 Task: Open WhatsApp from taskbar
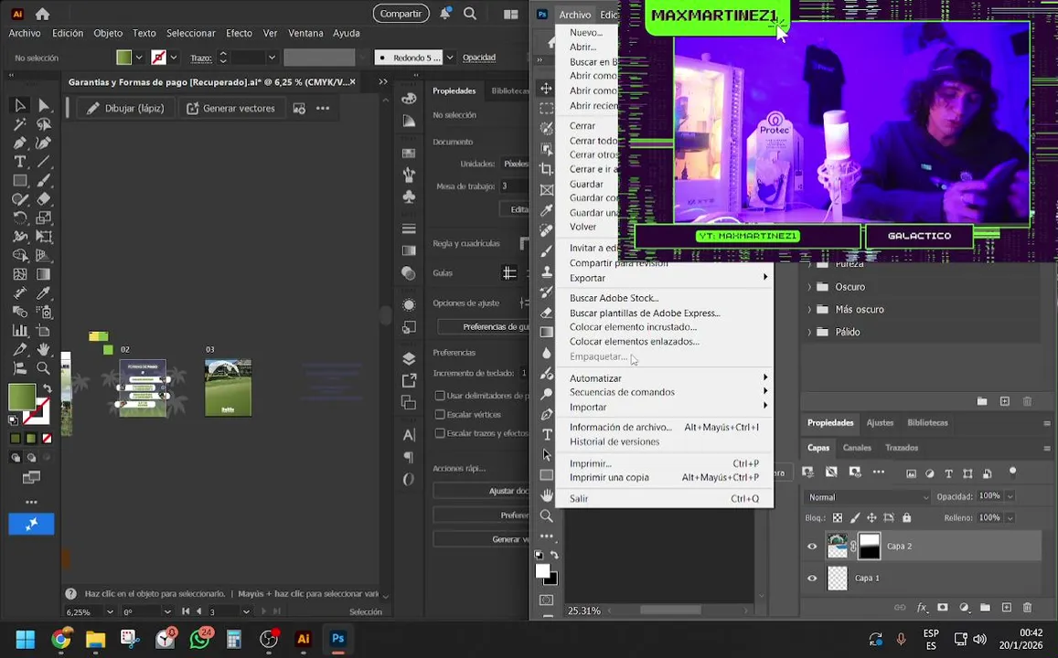tap(199, 639)
